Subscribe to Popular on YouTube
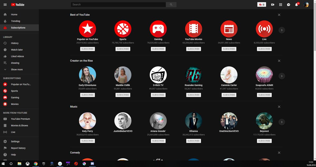The width and height of the screenshot is (316, 167). pyautogui.click(x=87, y=49)
